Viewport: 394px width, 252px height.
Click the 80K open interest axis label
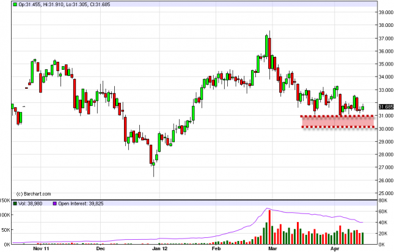click(x=382, y=201)
